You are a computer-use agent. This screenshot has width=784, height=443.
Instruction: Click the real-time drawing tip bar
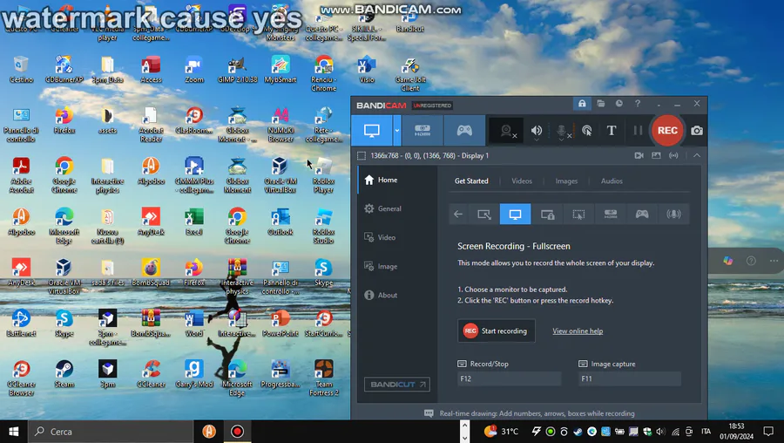pos(529,413)
